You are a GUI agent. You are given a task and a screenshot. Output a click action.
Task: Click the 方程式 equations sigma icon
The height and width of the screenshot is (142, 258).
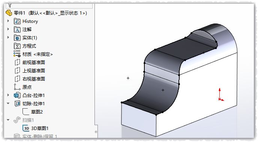(17, 46)
